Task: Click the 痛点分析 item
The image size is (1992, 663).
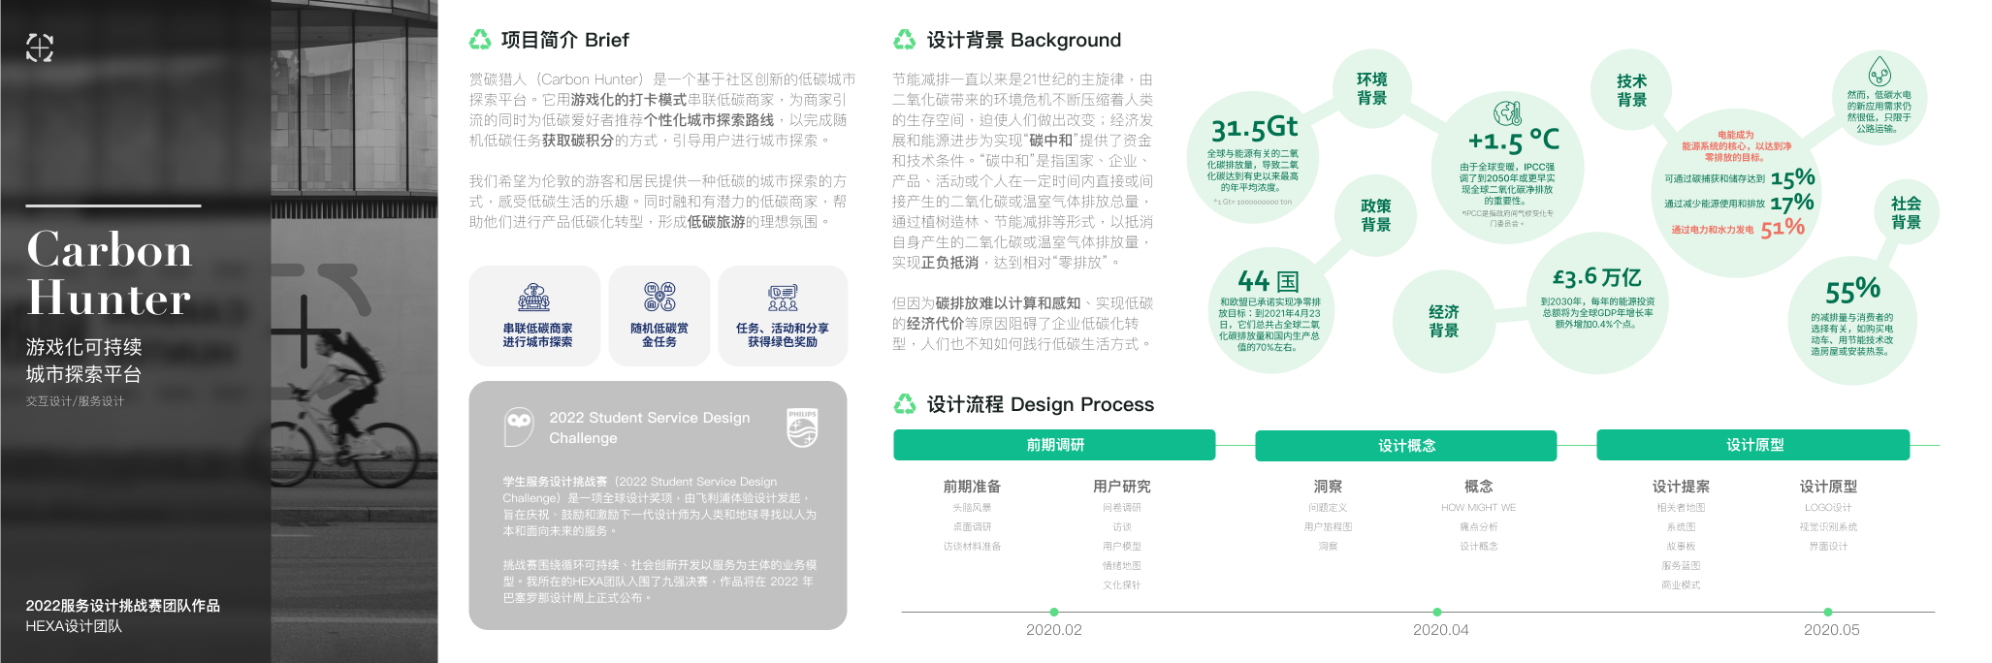Action: (x=1479, y=527)
